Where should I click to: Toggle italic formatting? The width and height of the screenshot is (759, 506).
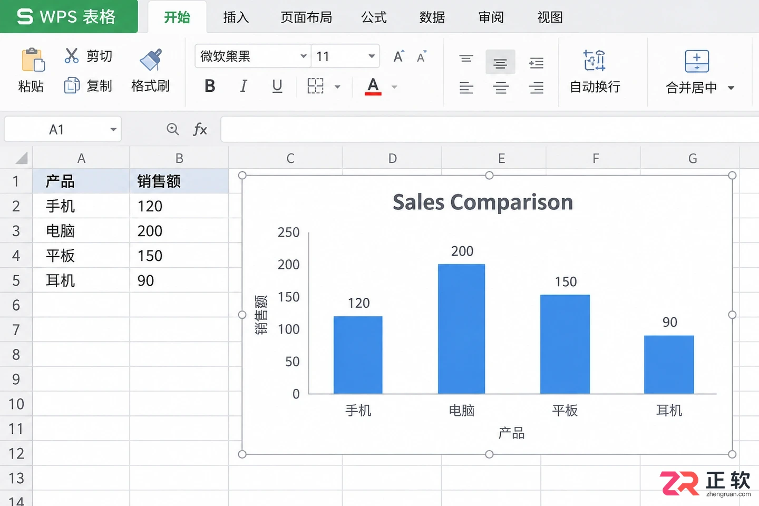244,86
